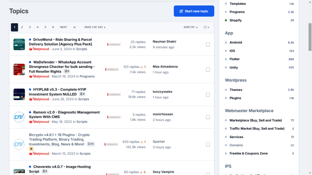Viewport: 312px width, 175px height.
Task: Select the Bicrypto v4.6.1 topic checkbox
Action: click(208, 144)
